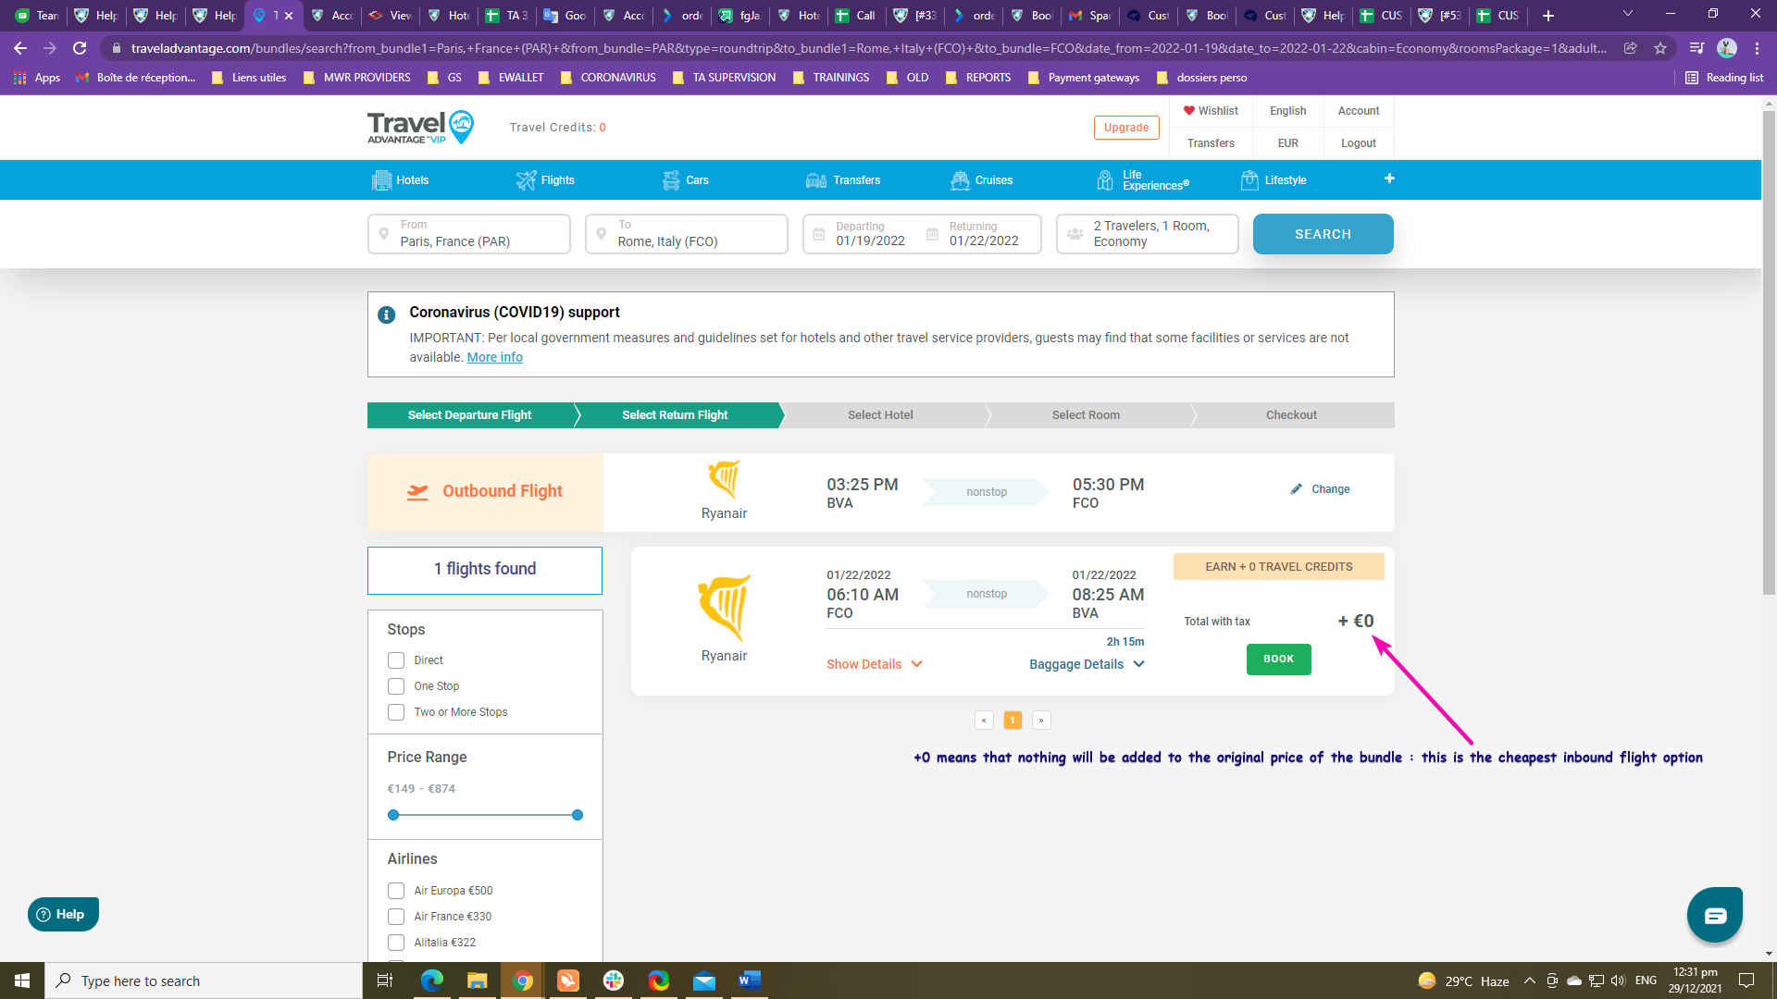Open the More info link
The height and width of the screenshot is (999, 1777).
point(494,357)
